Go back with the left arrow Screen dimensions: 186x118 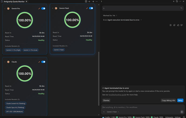pyautogui.click(x=89, y=1)
